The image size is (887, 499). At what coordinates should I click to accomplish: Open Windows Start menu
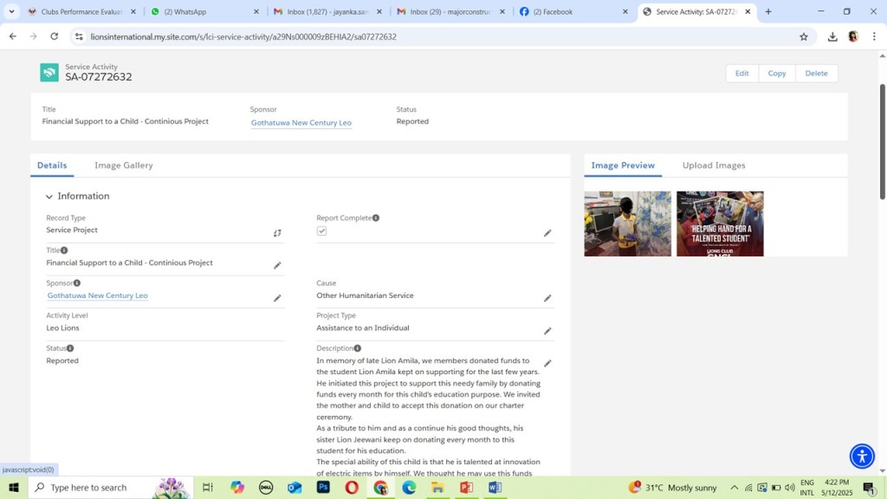[14, 487]
